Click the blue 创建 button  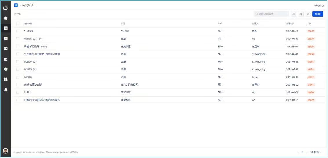[x=318, y=14]
